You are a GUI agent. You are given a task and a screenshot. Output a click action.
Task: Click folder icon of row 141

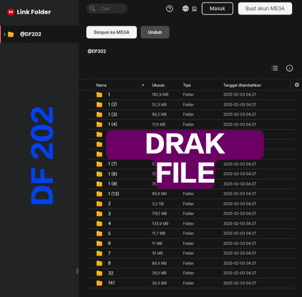[x=100, y=283]
